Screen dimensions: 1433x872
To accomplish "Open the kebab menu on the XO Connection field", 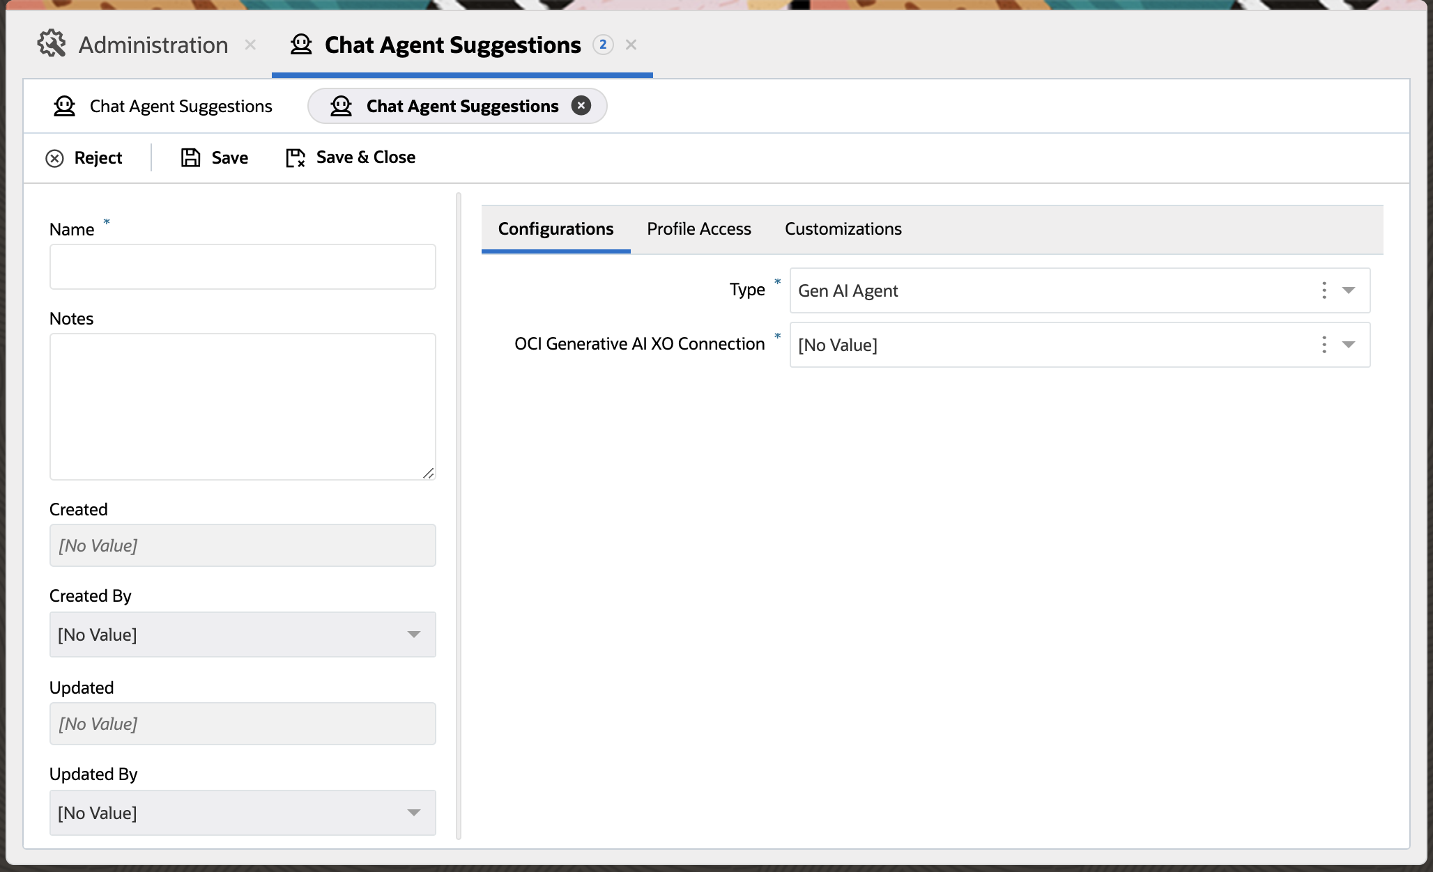I will coord(1323,344).
